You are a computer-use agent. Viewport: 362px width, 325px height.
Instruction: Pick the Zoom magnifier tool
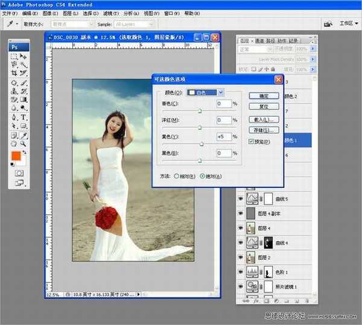pyautogui.click(x=24, y=144)
